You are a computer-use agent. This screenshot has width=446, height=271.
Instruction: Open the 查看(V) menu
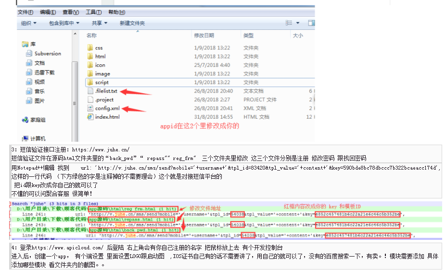pyautogui.click(x=71, y=12)
